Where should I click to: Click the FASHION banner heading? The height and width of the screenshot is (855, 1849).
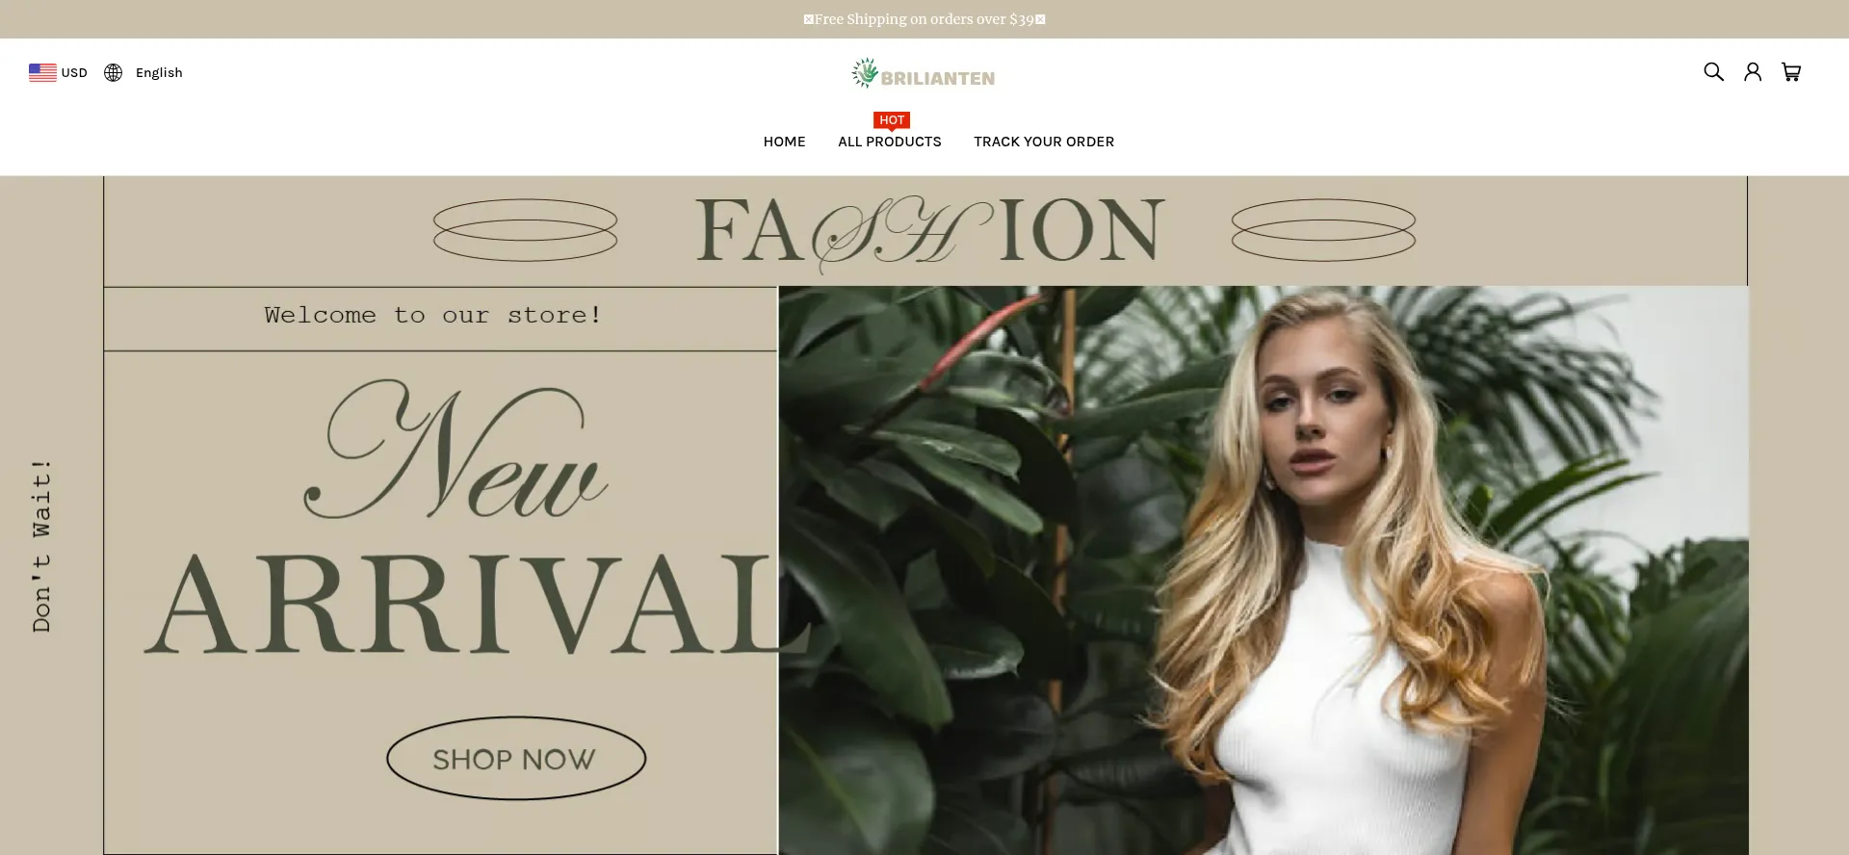pos(929,232)
